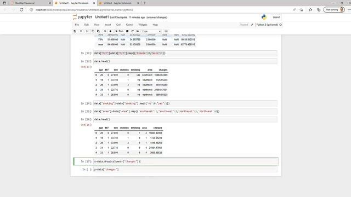
Task: Click cell 16 data.head() input
Action: (x=185, y=119)
